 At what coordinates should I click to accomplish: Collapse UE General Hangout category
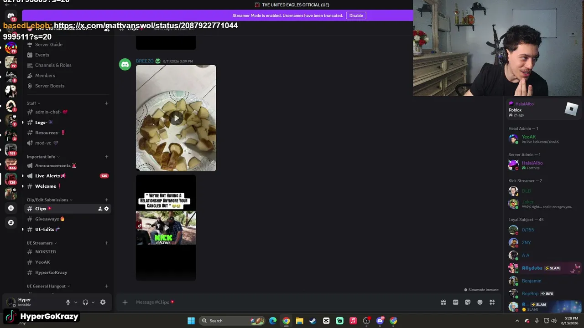click(x=48, y=286)
